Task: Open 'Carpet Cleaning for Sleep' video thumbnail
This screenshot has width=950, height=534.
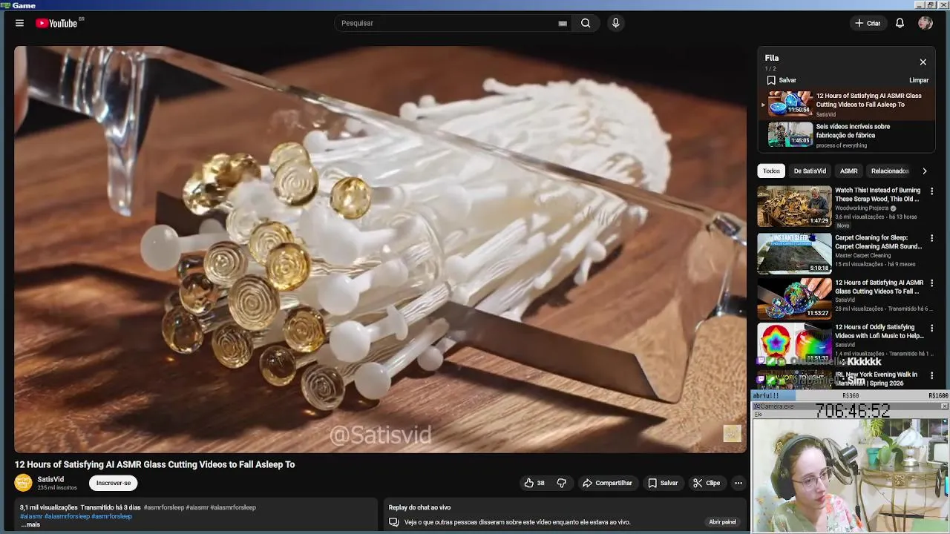Action: (794, 254)
